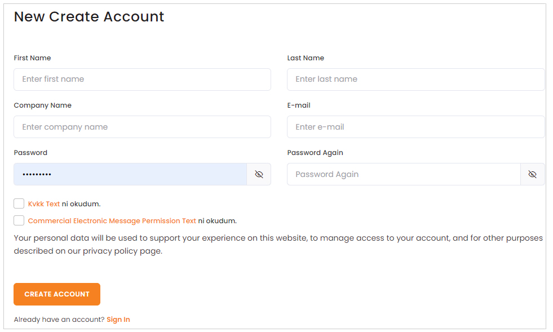Follow the Sign In link
The image size is (553, 332).
pos(118,320)
